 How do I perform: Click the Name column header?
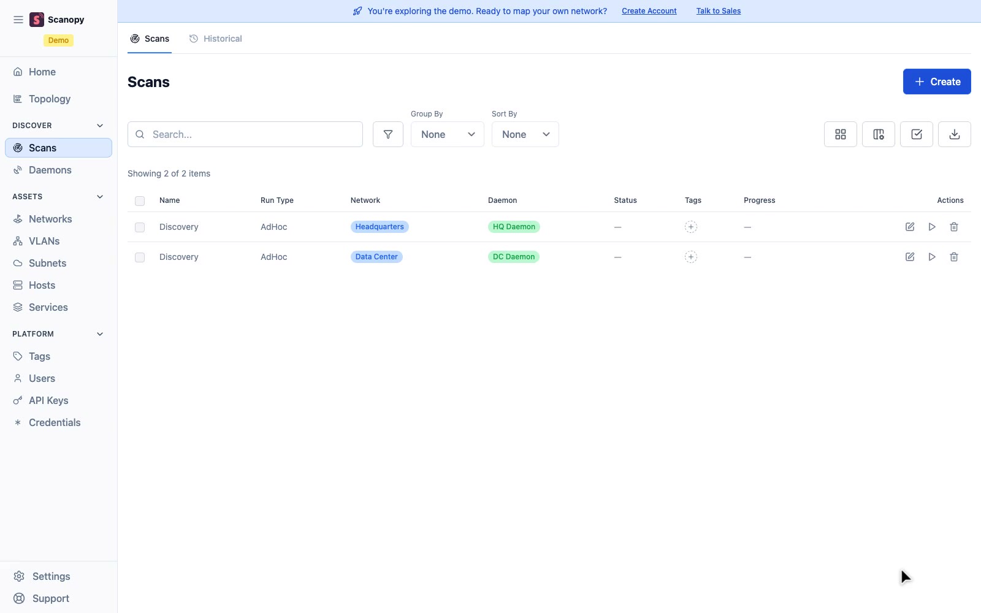tap(170, 200)
